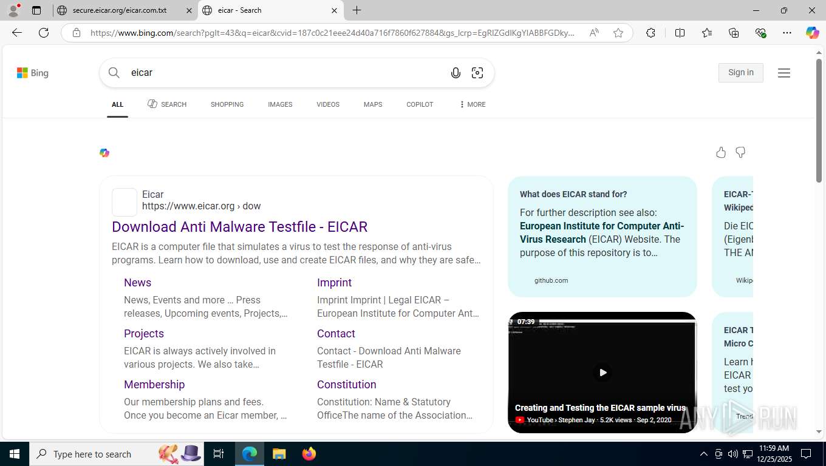Image resolution: width=826 pixels, height=466 pixels.
Task: Click the Read aloud icon in address bar
Action: (x=594, y=33)
